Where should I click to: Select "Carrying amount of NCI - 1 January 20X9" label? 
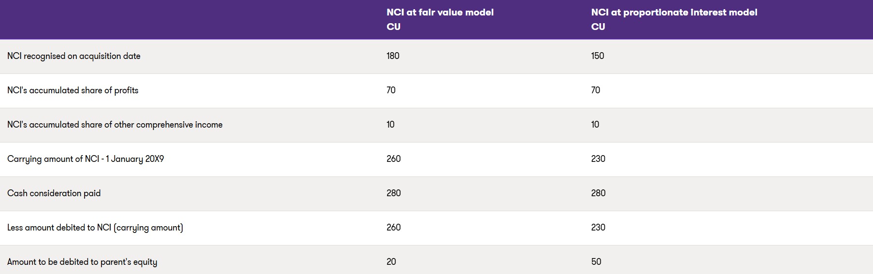point(86,159)
